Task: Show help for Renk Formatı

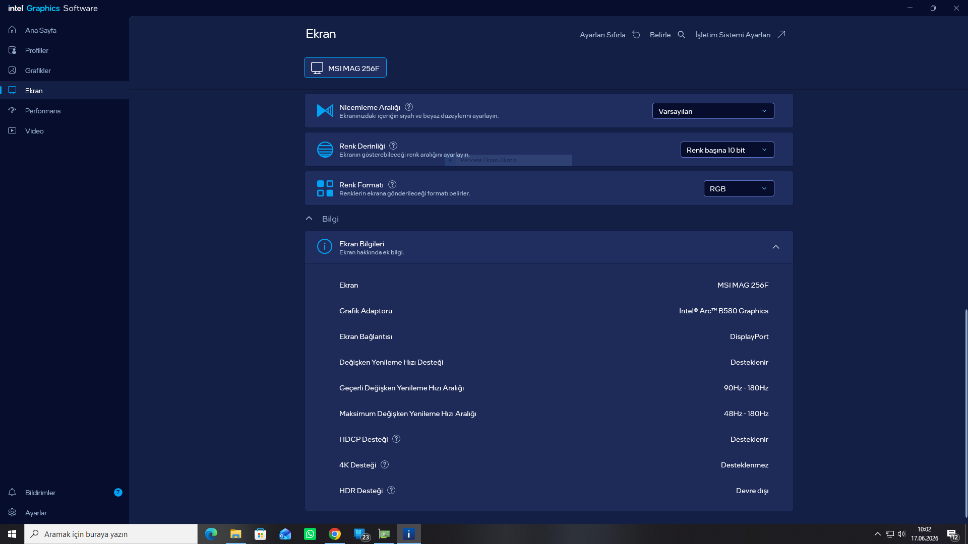Action: (x=392, y=184)
